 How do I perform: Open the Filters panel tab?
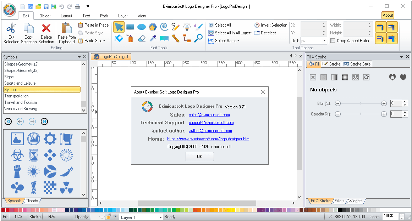coord(340,201)
